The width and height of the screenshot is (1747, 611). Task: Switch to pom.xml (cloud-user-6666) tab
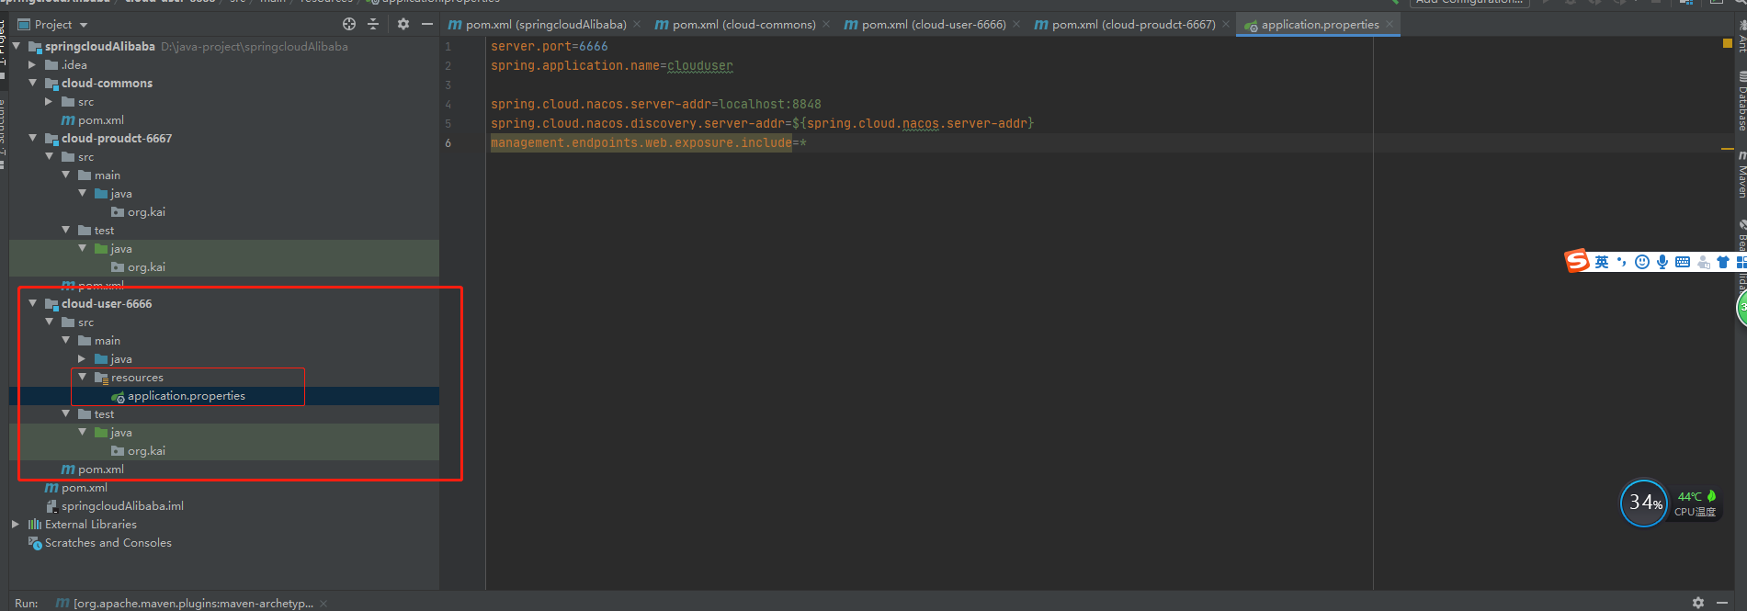click(x=925, y=25)
